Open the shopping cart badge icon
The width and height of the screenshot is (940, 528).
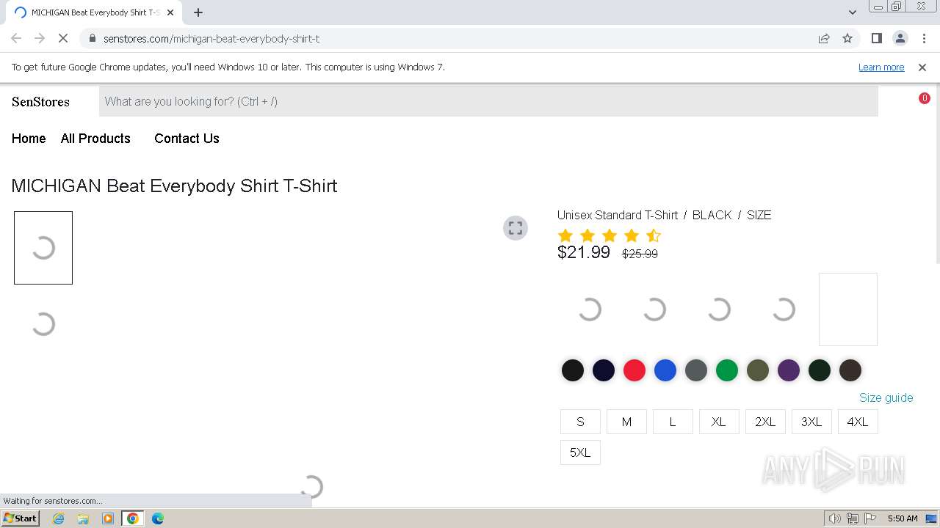[924, 98]
